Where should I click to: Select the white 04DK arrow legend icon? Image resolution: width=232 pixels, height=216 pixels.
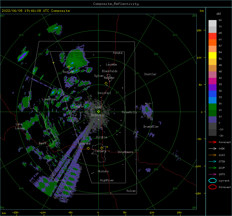click(212, 149)
